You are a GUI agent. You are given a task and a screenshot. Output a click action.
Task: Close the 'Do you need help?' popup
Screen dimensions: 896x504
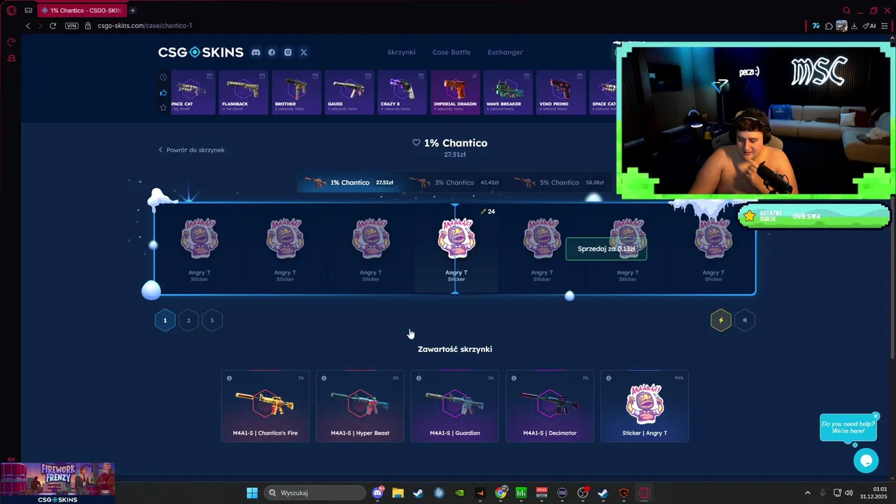[x=876, y=416]
